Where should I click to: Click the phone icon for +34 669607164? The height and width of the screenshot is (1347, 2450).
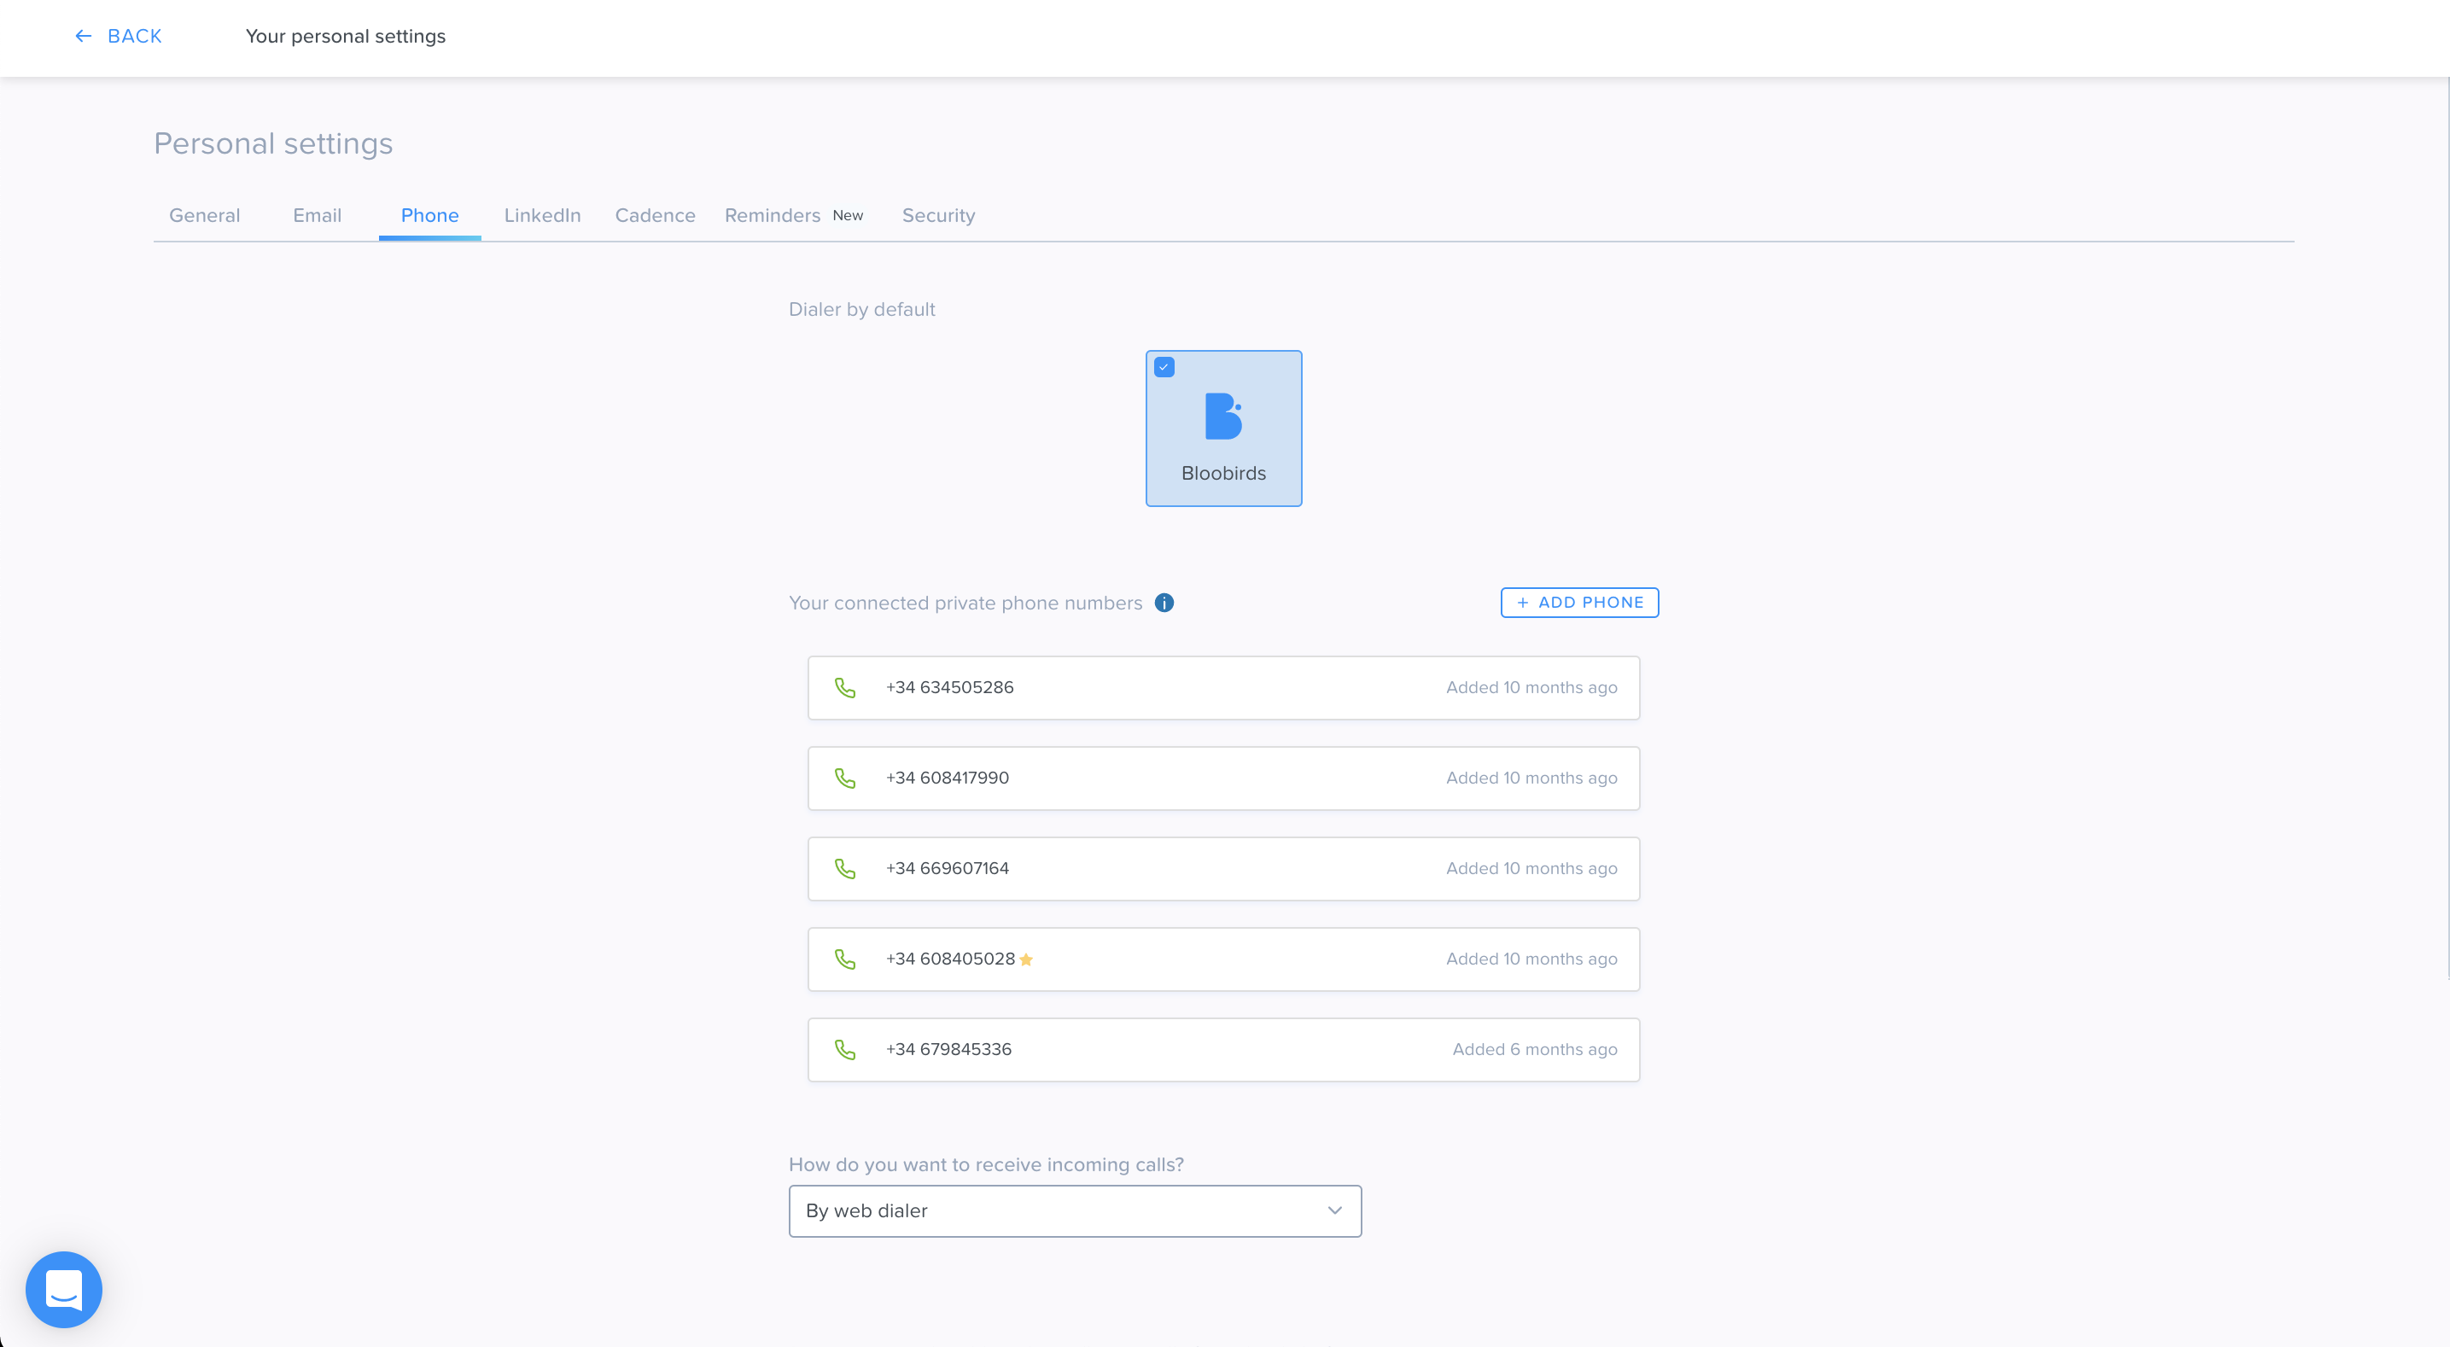pyautogui.click(x=844, y=868)
